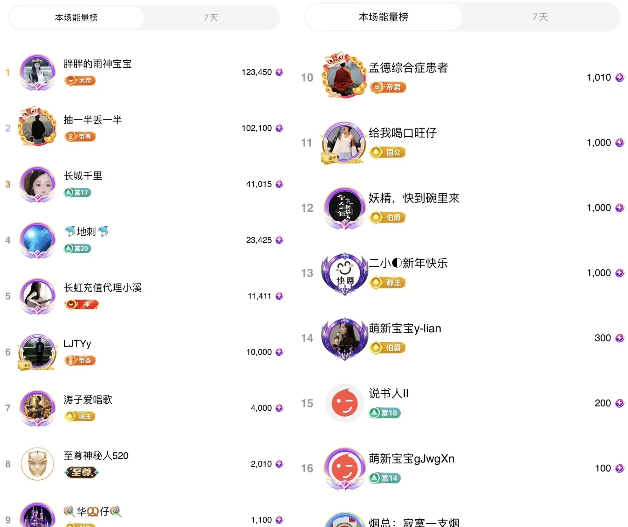Viewport: 628px width, 527px height.
Task: Open smiley avatar of 二小新年快乐
Action: click(x=345, y=274)
